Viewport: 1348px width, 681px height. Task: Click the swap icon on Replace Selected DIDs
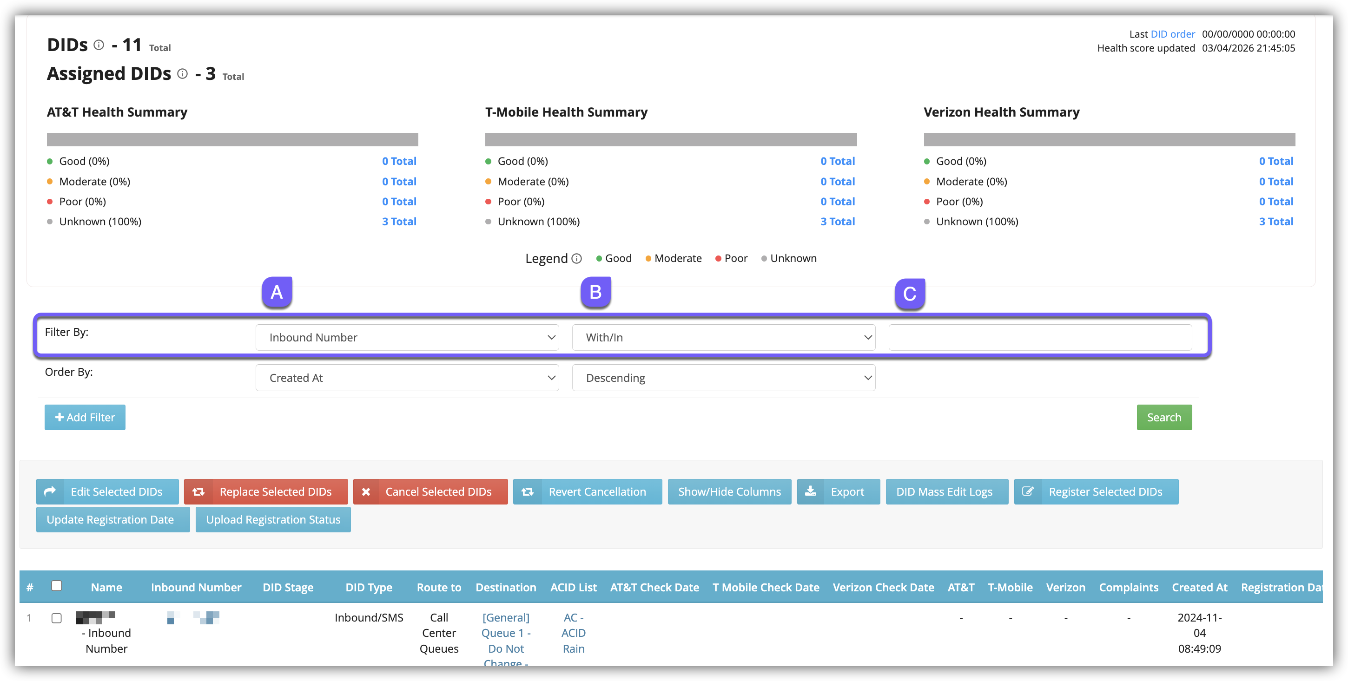pos(198,491)
